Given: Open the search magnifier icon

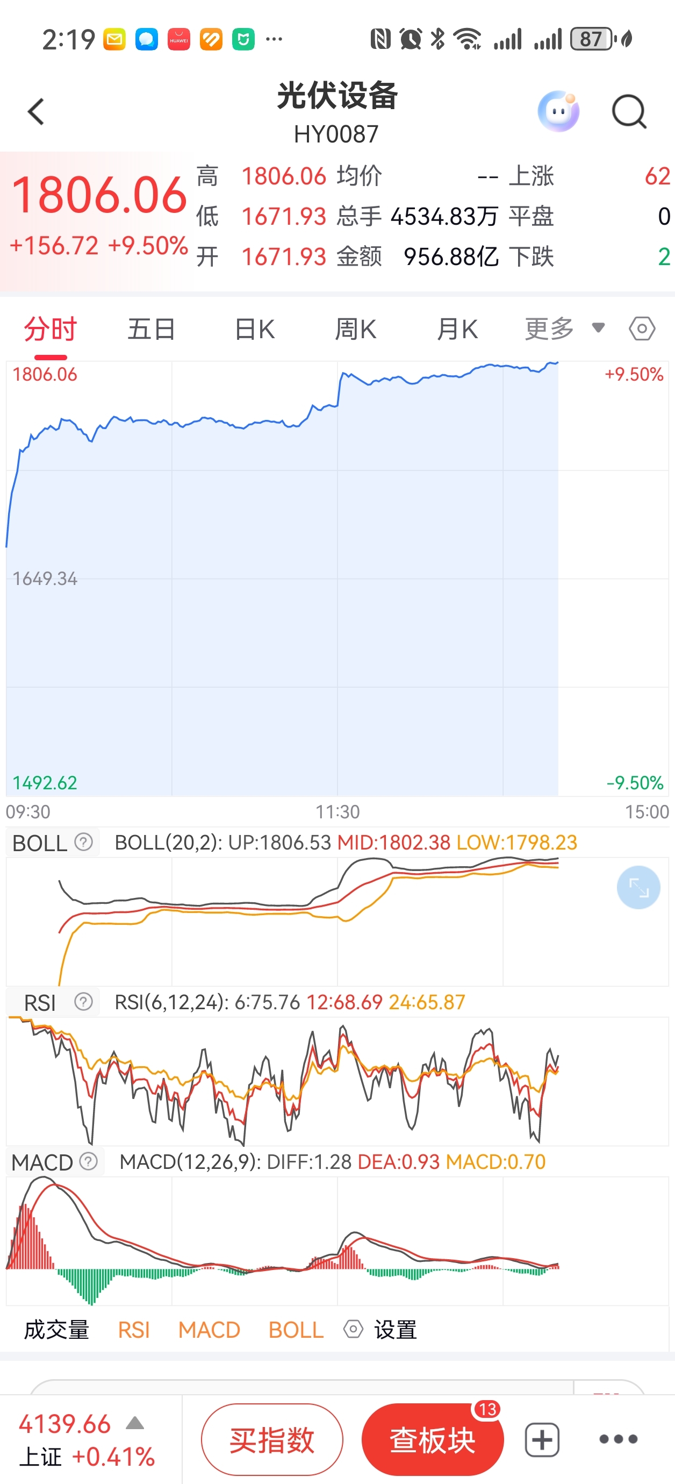Looking at the screenshot, I should [x=629, y=111].
